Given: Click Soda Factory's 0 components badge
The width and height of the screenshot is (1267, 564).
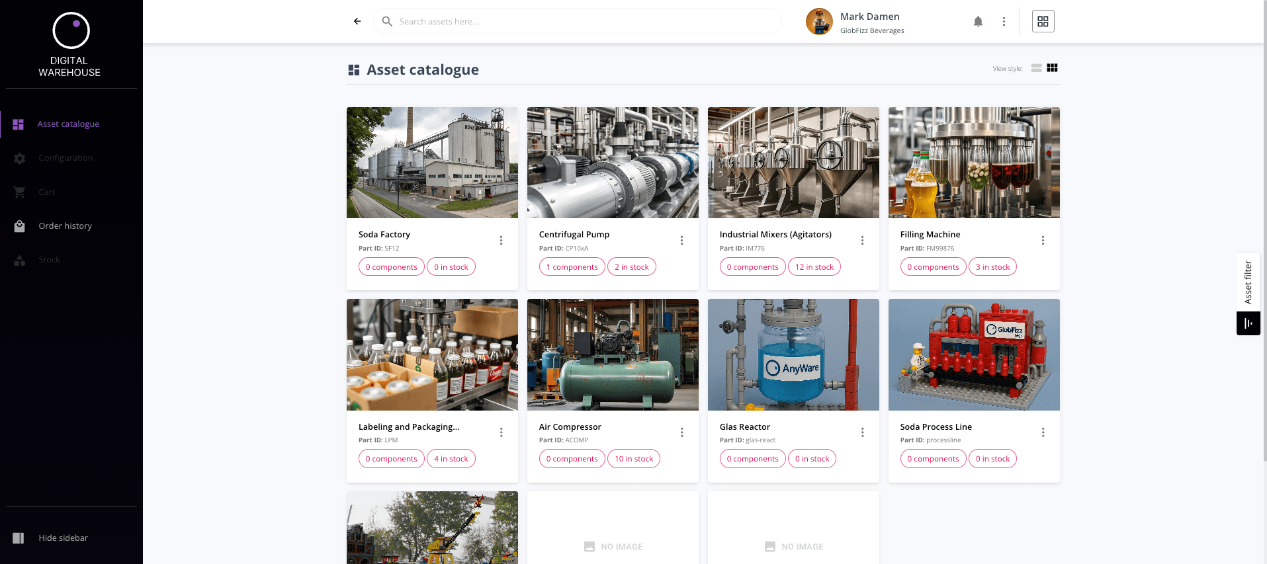Looking at the screenshot, I should 392,266.
